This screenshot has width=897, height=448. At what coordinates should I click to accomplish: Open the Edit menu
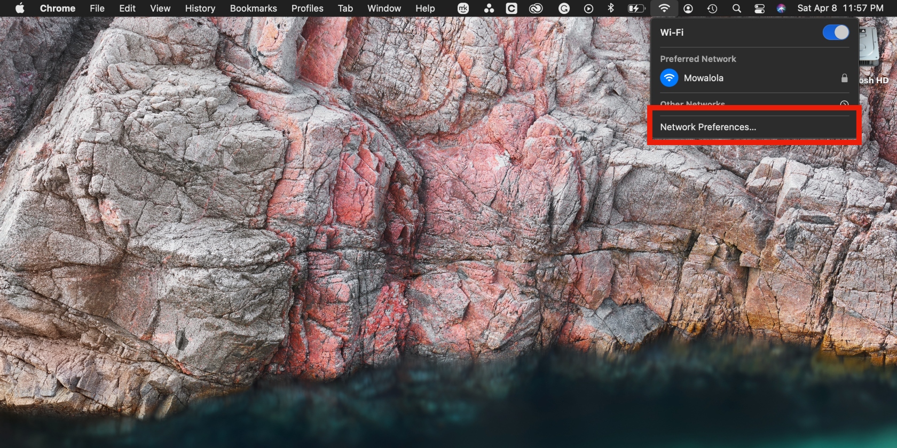pos(127,8)
